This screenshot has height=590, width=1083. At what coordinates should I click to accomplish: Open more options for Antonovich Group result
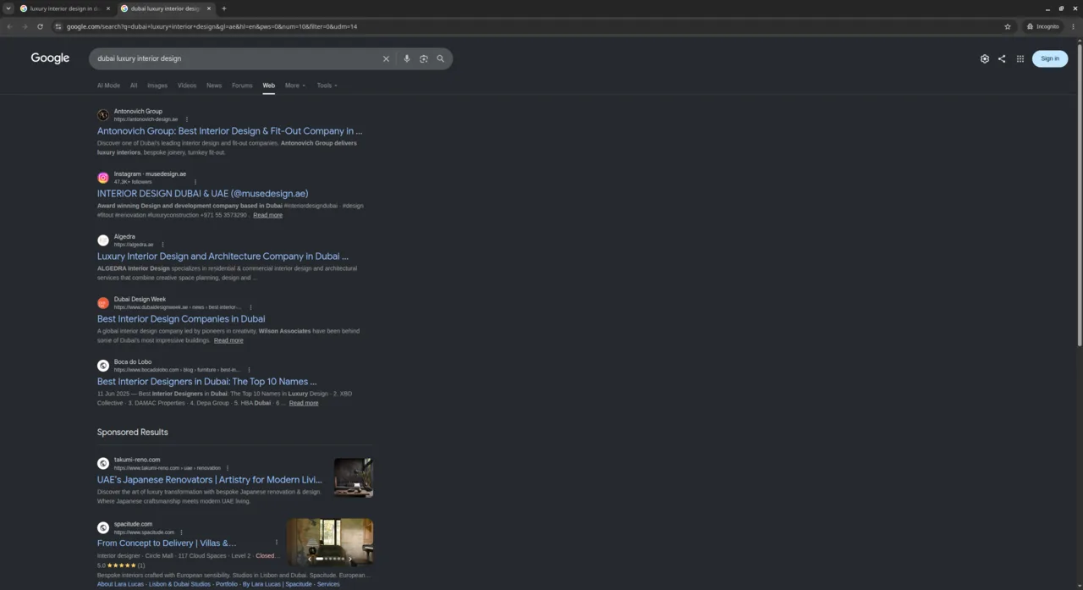pyautogui.click(x=187, y=119)
